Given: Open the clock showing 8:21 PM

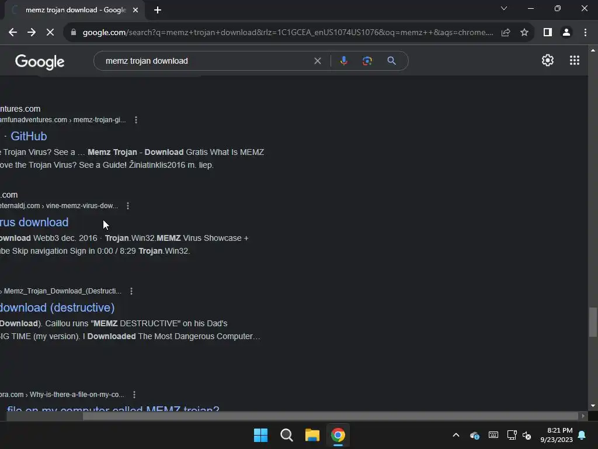Looking at the screenshot, I should (556, 435).
